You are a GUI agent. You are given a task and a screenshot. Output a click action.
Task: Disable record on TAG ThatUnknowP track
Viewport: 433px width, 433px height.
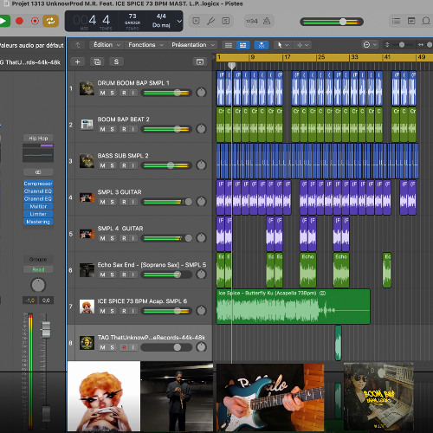pyautogui.click(x=124, y=347)
